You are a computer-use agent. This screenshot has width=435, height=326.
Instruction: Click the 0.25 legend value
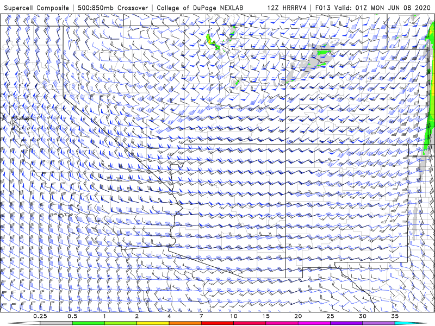(x=40, y=316)
